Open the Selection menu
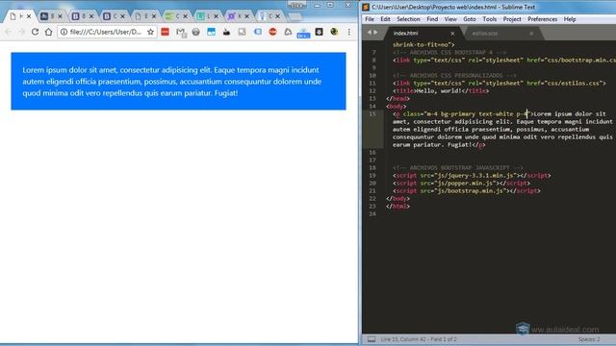 pos(408,19)
